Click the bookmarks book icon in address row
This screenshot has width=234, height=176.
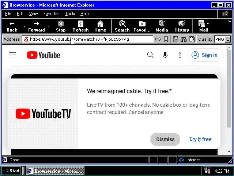[x=175, y=39]
